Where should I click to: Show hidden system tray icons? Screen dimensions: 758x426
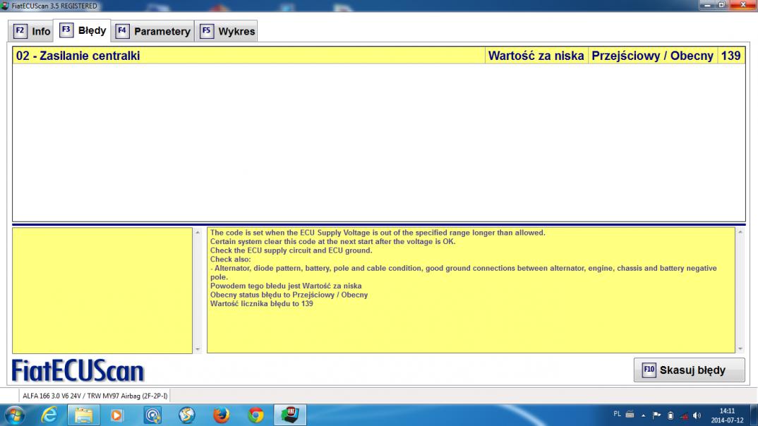pos(644,415)
